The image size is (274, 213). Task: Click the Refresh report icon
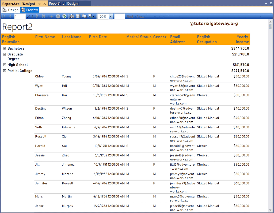pyautogui.click(x=65, y=16)
